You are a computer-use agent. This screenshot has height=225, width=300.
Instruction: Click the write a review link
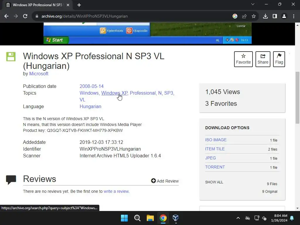pos(116,191)
